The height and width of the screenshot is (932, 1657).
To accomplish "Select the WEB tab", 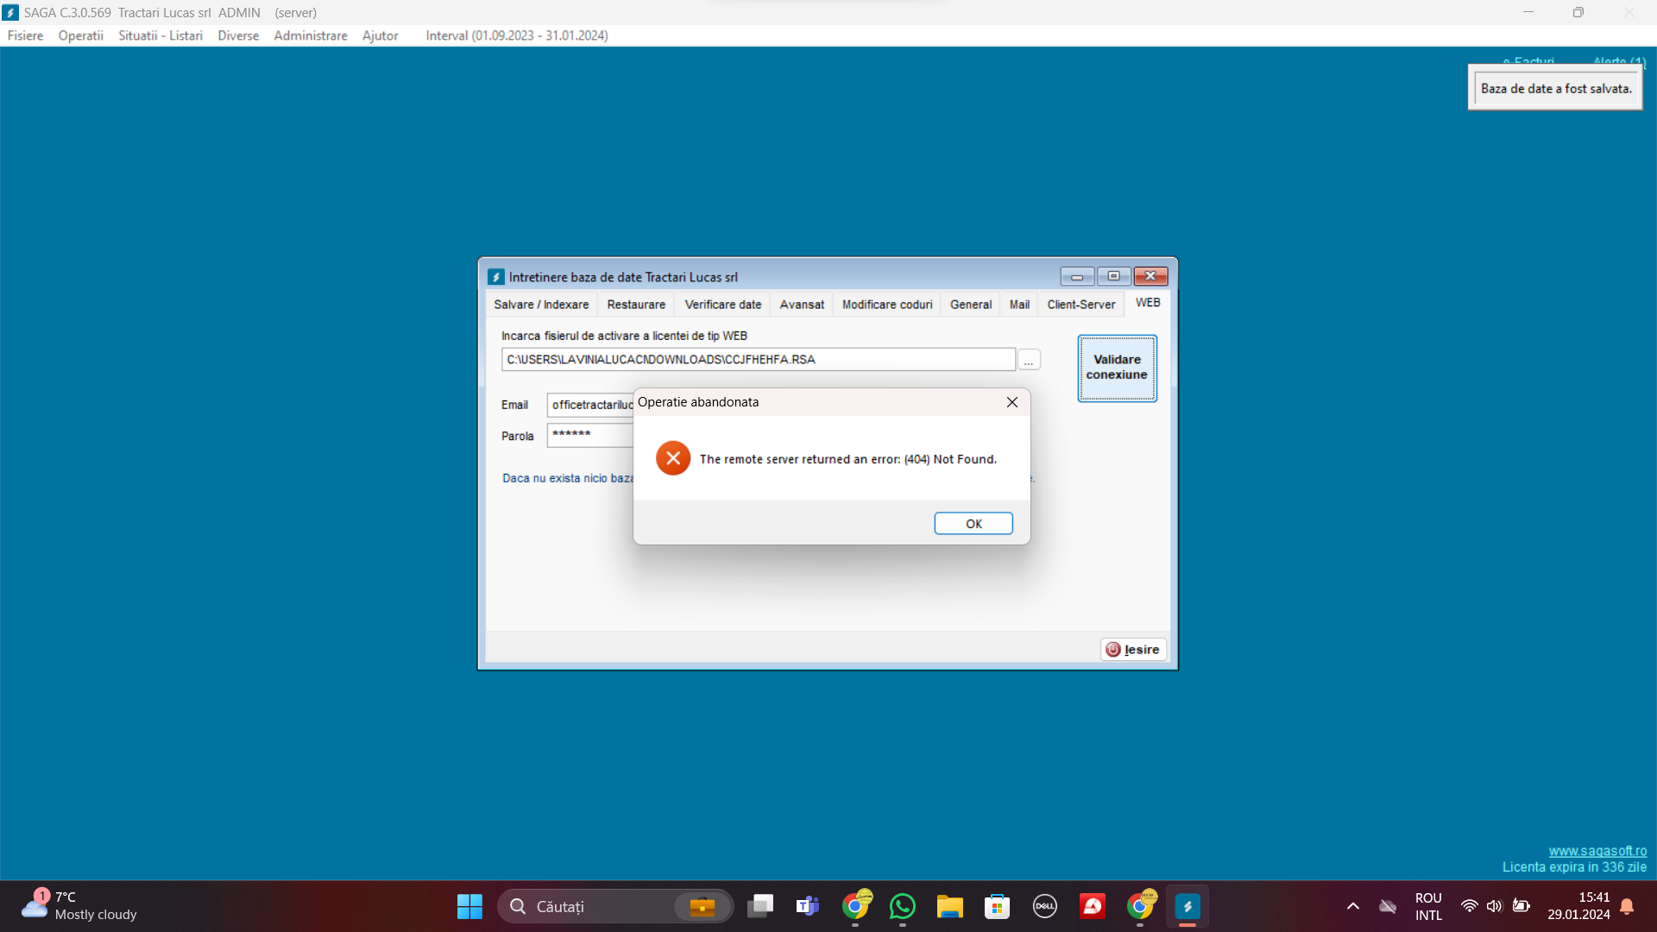I will (x=1148, y=303).
